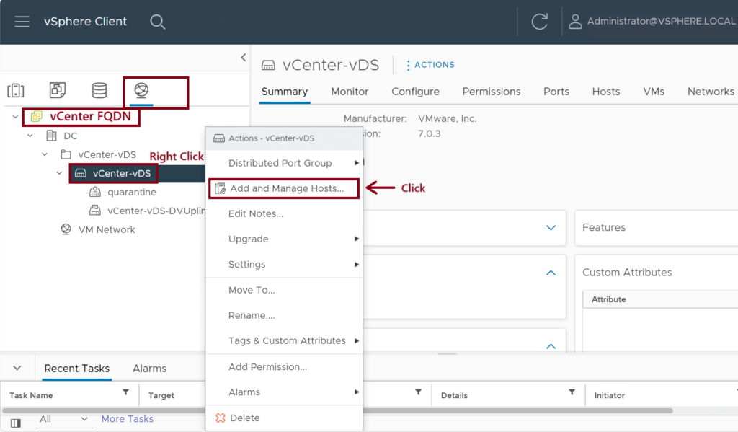Collapse the lowest summary card chevron

pyautogui.click(x=551, y=346)
